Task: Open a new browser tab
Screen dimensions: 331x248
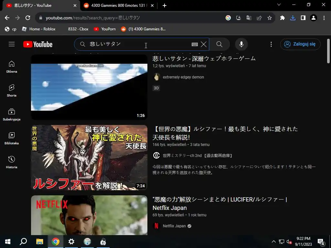Action: coord(165,5)
